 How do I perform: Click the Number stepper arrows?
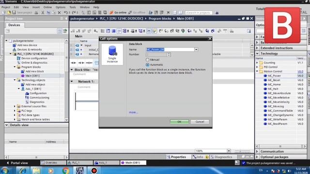169,55
